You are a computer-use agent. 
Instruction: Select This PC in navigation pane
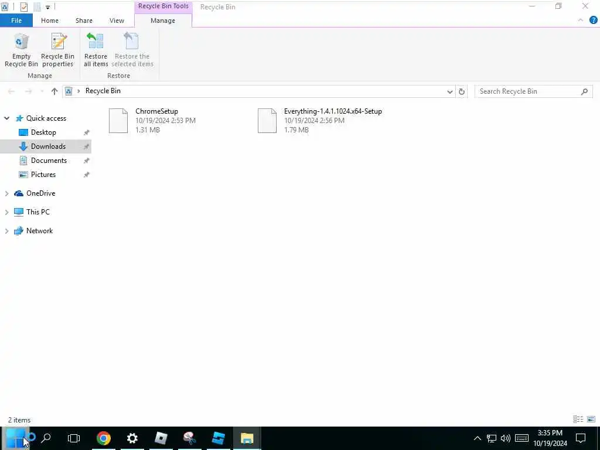tap(37, 212)
